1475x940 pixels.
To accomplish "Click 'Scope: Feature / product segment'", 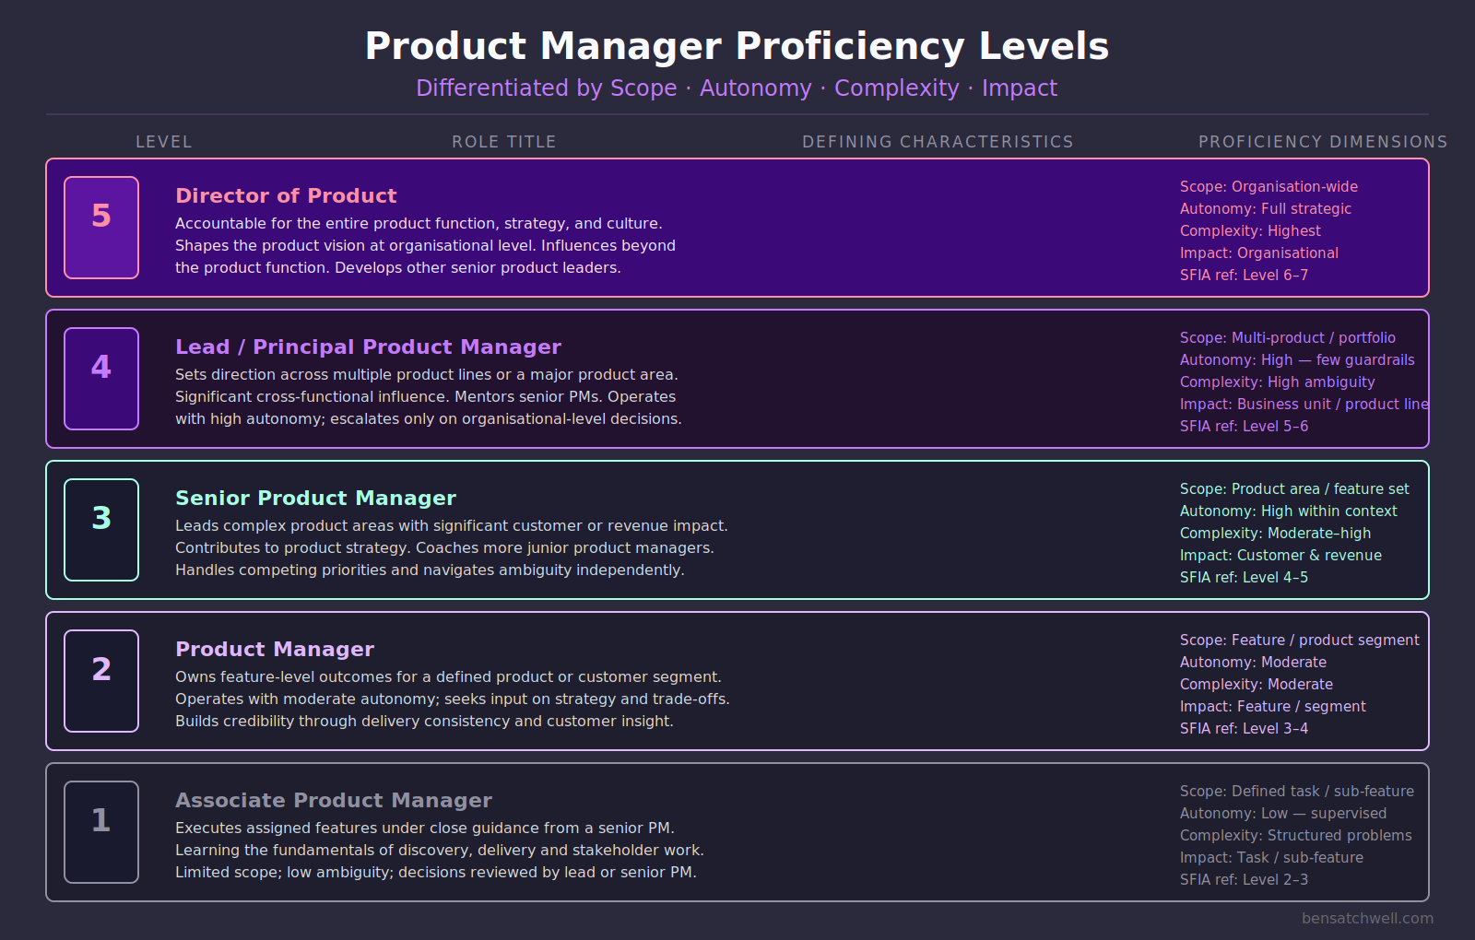I will click(x=1300, y=640).
